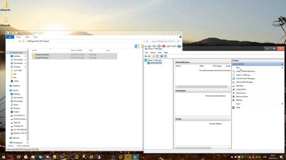This screenshot has width=286, height=160.
Task: Click the Explorer search box
Action: click(x=165, y=41)
